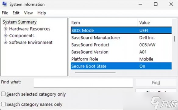The height and width of the screenshot is (110, 178).
Task: Select Software Environment category
Action: 31,42
